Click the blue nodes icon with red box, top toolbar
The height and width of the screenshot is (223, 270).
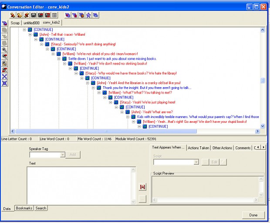click(74, 15)
